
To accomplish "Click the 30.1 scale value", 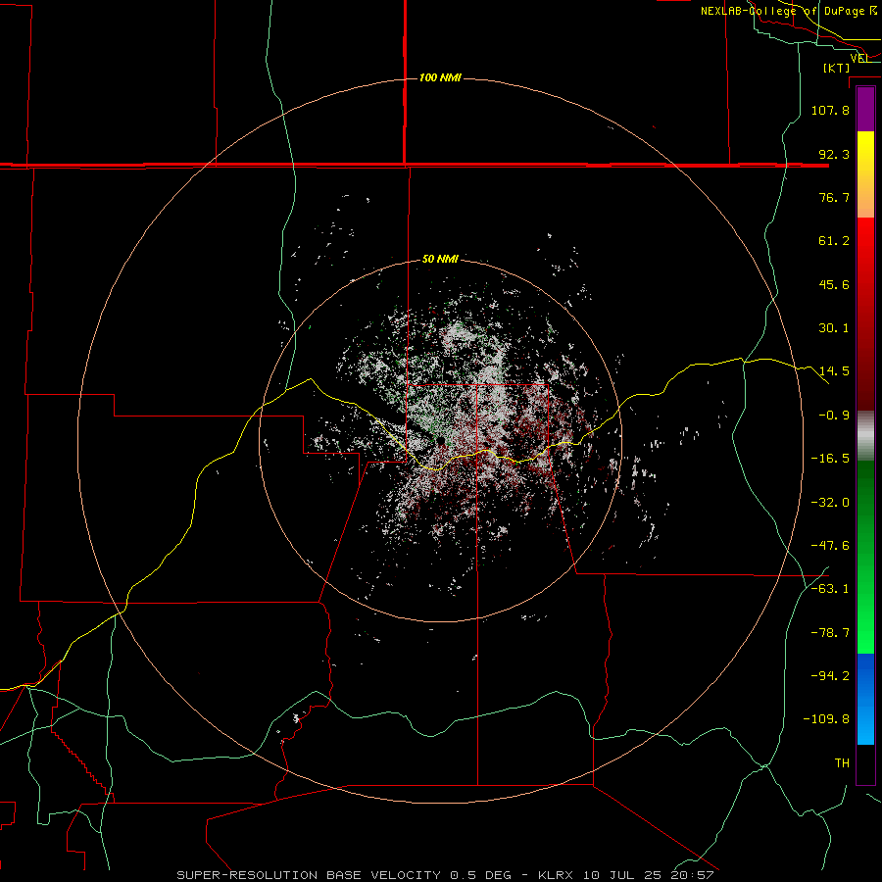I will click(834, 328).
